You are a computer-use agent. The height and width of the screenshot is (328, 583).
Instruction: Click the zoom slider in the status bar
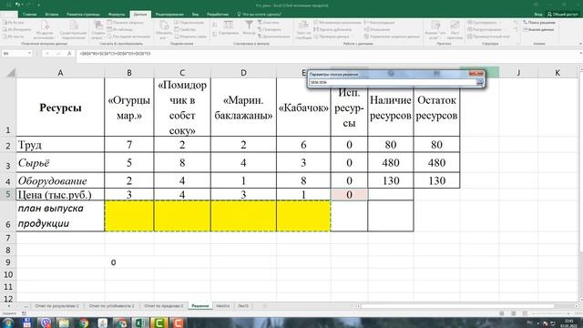point(550,313)
